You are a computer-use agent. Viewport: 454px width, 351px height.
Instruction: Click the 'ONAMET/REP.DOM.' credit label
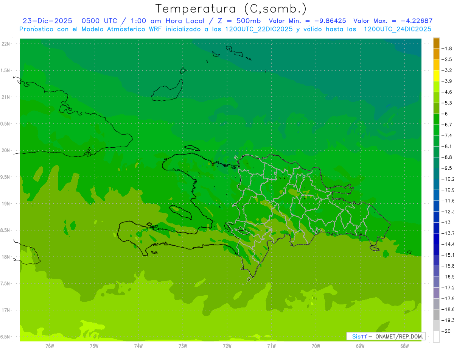(399, 336)
